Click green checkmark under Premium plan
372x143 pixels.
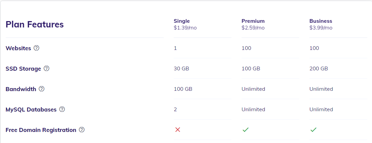coord(246,130)
